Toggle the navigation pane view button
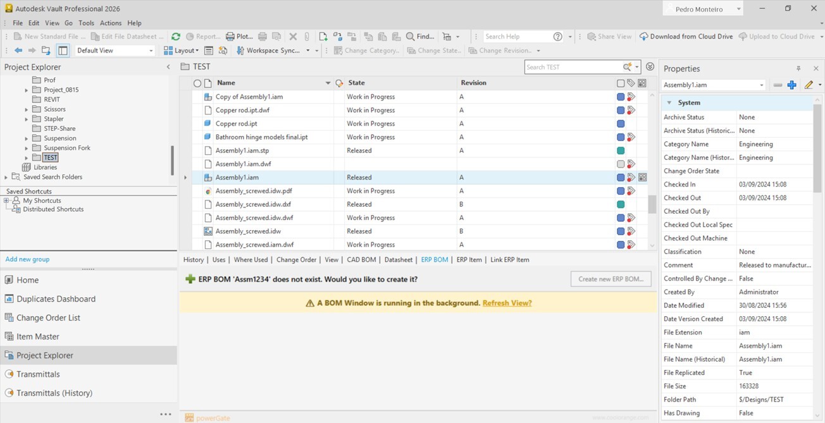The height and width of the screenshot is (423, 825). tap(63, 51)
